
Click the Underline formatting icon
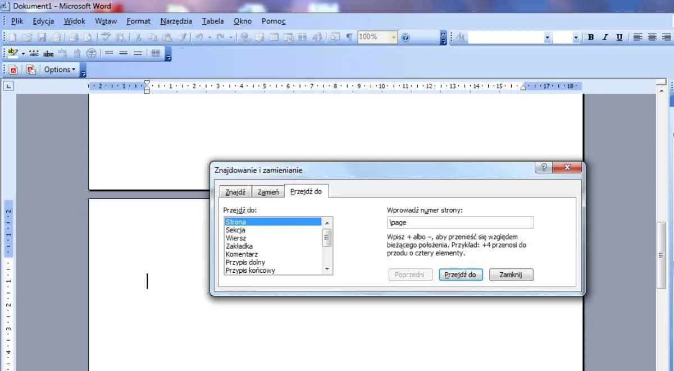[619, 37]
